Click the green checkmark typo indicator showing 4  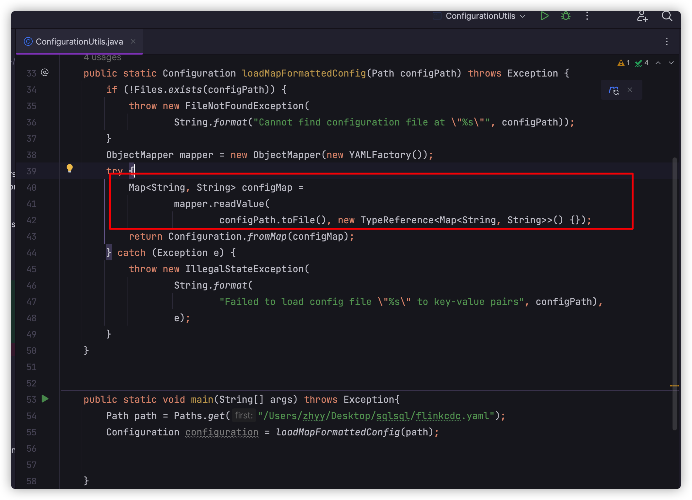(642, 63)
